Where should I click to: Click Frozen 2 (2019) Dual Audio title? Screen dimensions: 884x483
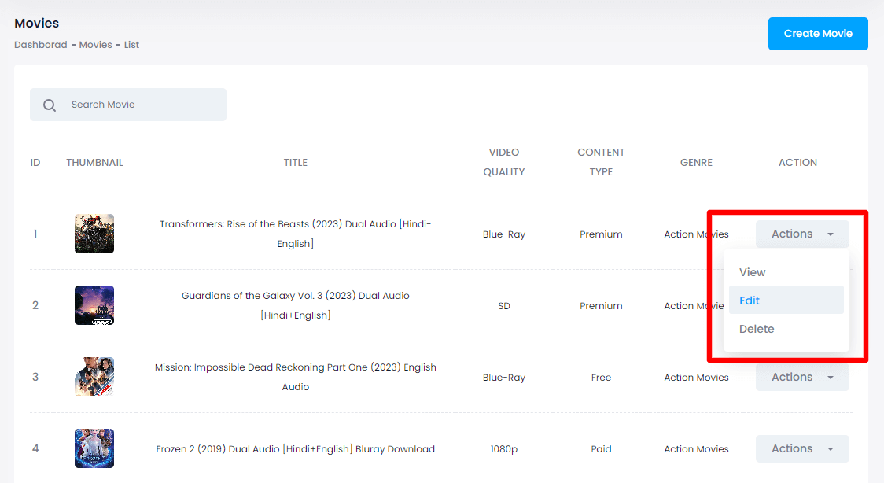(296, 448)
